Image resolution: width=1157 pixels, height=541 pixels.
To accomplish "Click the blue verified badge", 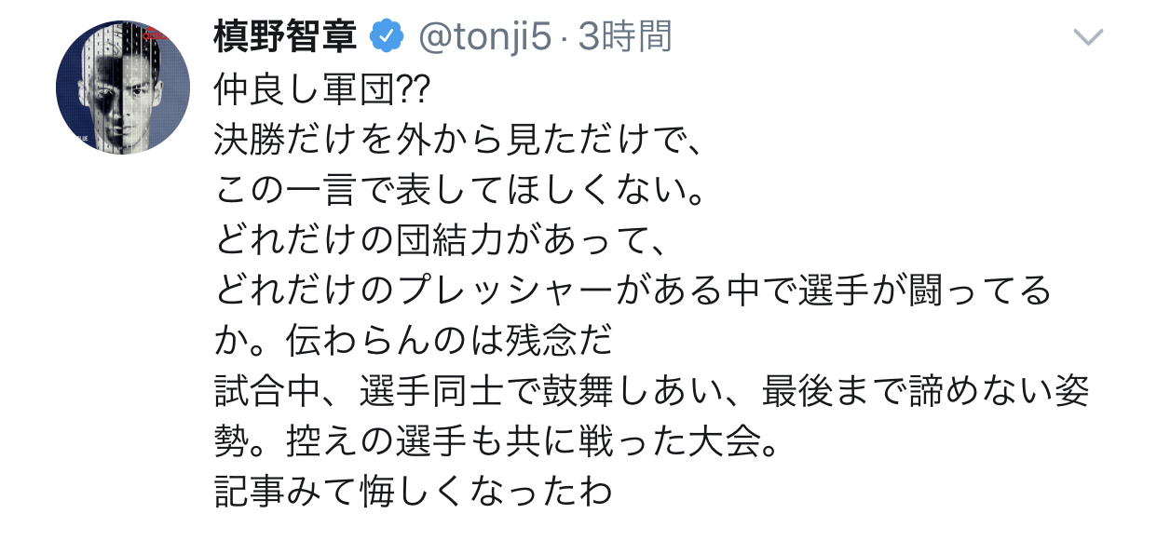I will [x=387, y=36].
